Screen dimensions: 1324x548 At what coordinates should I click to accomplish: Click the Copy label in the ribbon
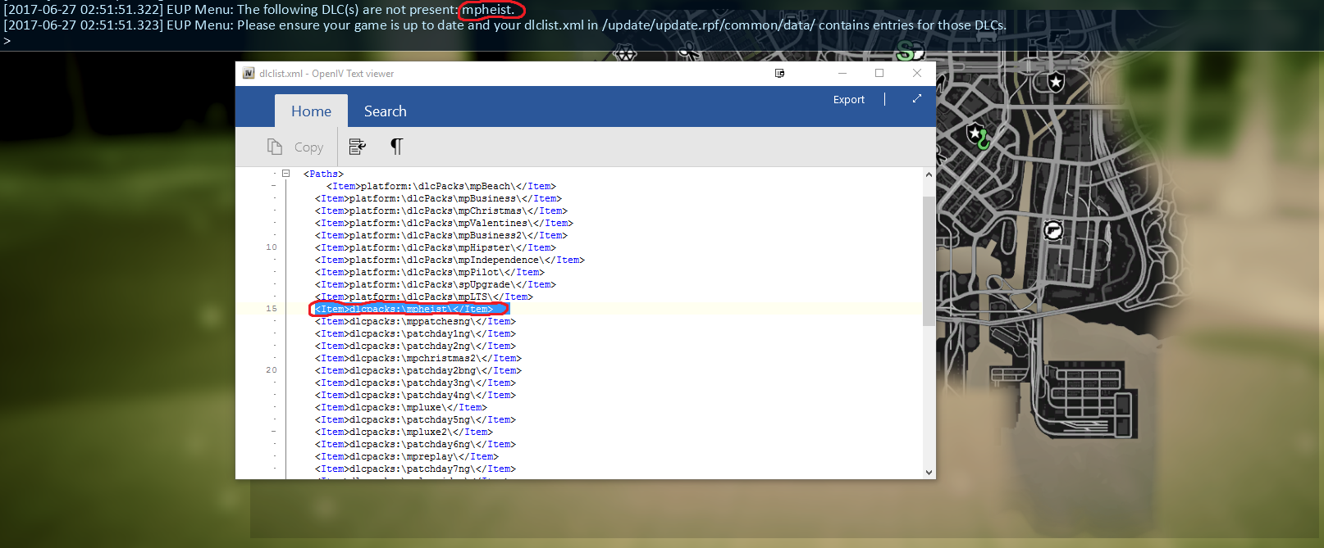[308, 147]
